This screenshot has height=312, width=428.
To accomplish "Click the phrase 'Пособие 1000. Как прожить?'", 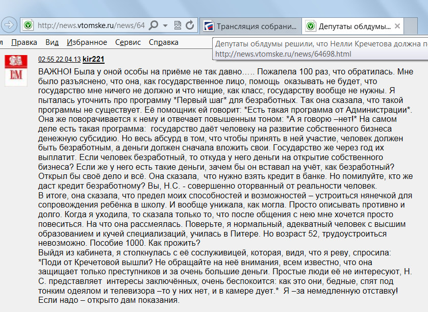I will (x=145, y=243).
